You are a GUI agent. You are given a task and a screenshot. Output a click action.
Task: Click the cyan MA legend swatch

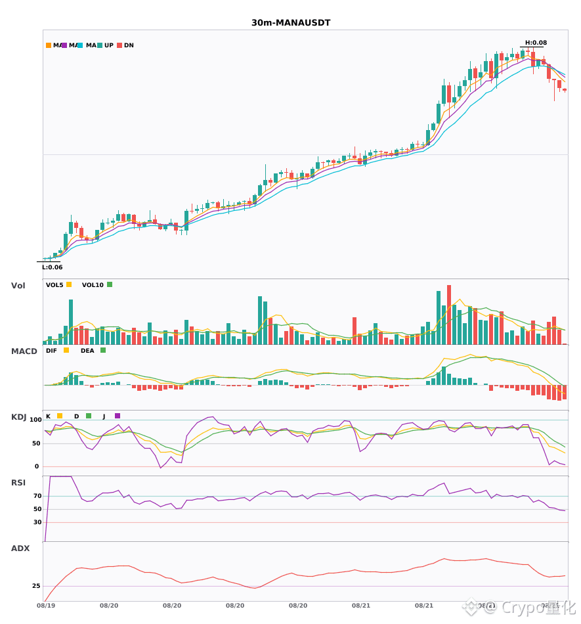pos(80,45)
